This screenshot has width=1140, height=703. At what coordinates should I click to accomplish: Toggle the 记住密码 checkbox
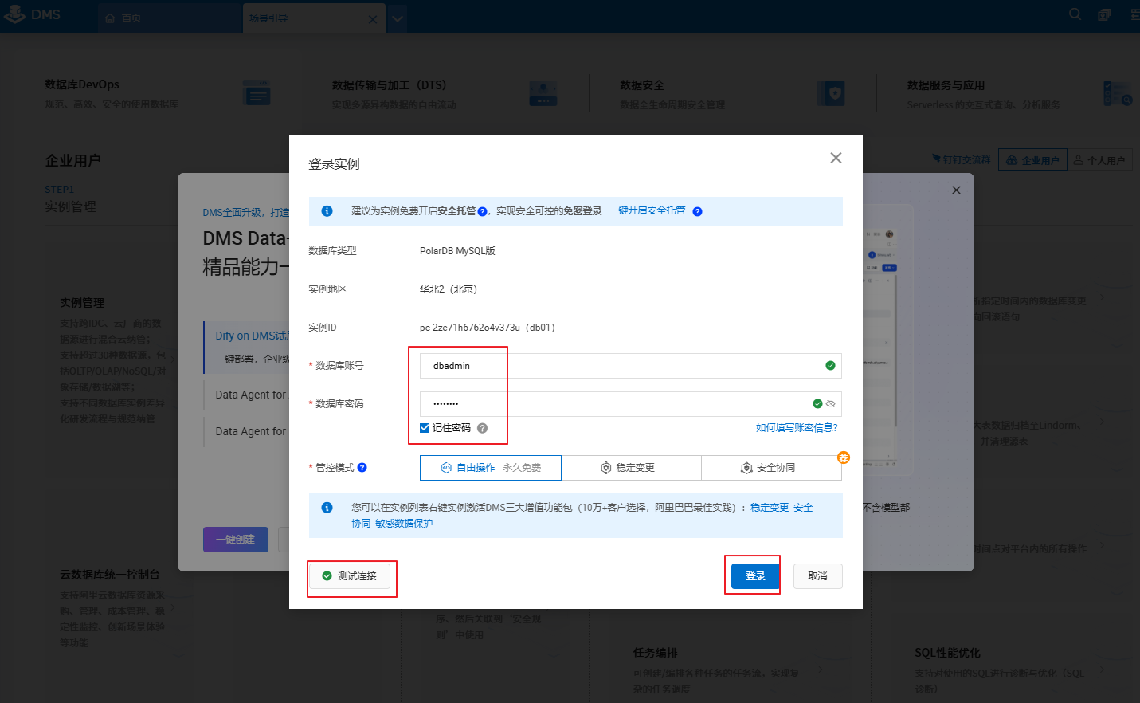(x=425, y=428)
